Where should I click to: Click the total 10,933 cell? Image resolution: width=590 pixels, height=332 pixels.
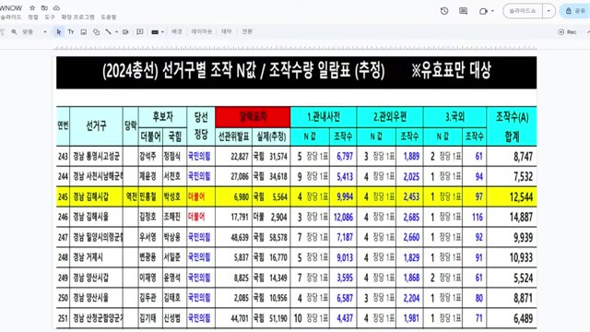(512, 257)
